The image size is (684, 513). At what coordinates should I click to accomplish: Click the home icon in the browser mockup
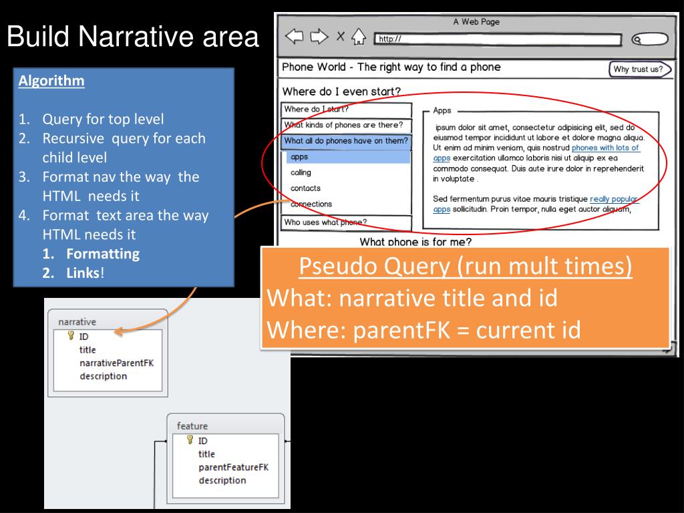pos(359,36)
